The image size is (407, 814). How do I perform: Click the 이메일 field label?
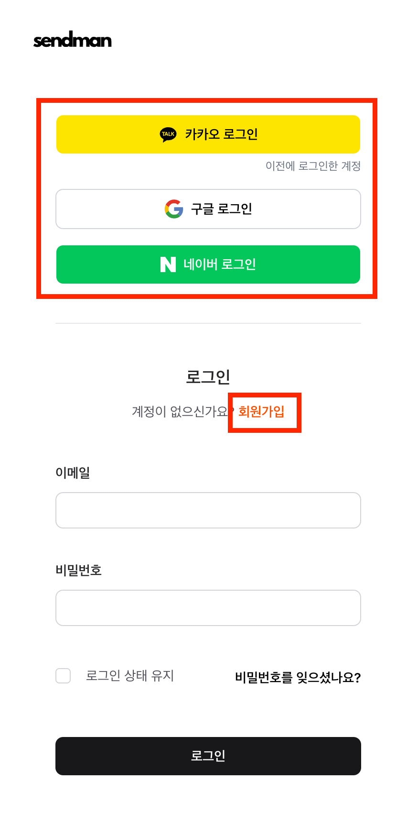pos(73,473)
